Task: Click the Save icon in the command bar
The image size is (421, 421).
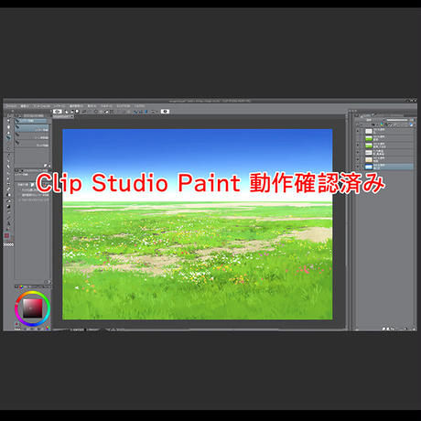Action: pyautogui.click(x=78, y=112)
